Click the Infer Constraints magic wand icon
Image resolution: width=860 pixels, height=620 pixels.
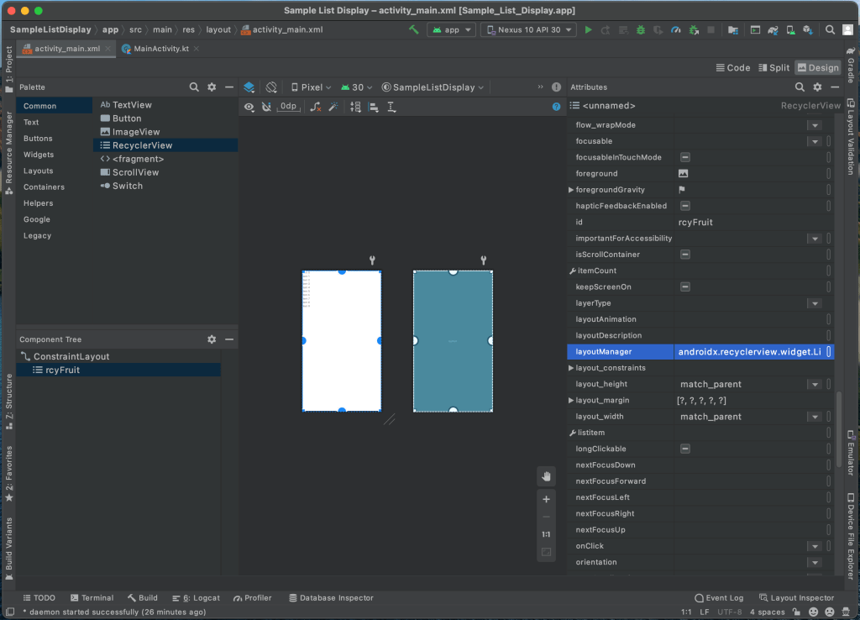click(x=333, y=107)
